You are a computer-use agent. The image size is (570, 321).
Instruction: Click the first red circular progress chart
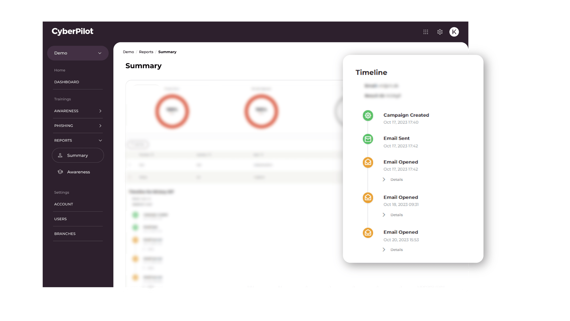point(172,111)
